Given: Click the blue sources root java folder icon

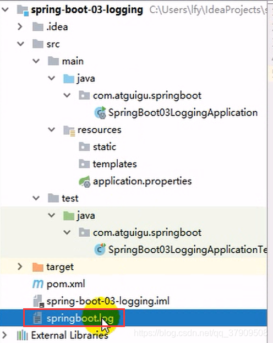Looking at the screenshot, I should [69, 78].
